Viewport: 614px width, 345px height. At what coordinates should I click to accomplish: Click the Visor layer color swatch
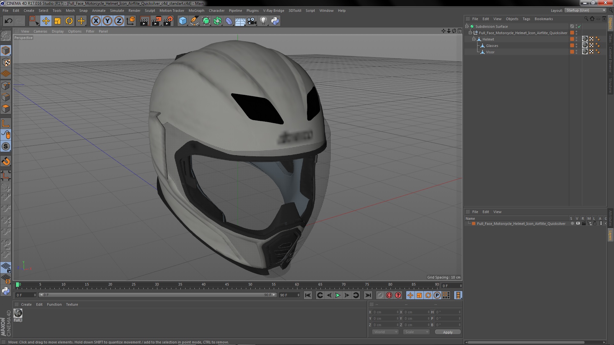[572, 52]
